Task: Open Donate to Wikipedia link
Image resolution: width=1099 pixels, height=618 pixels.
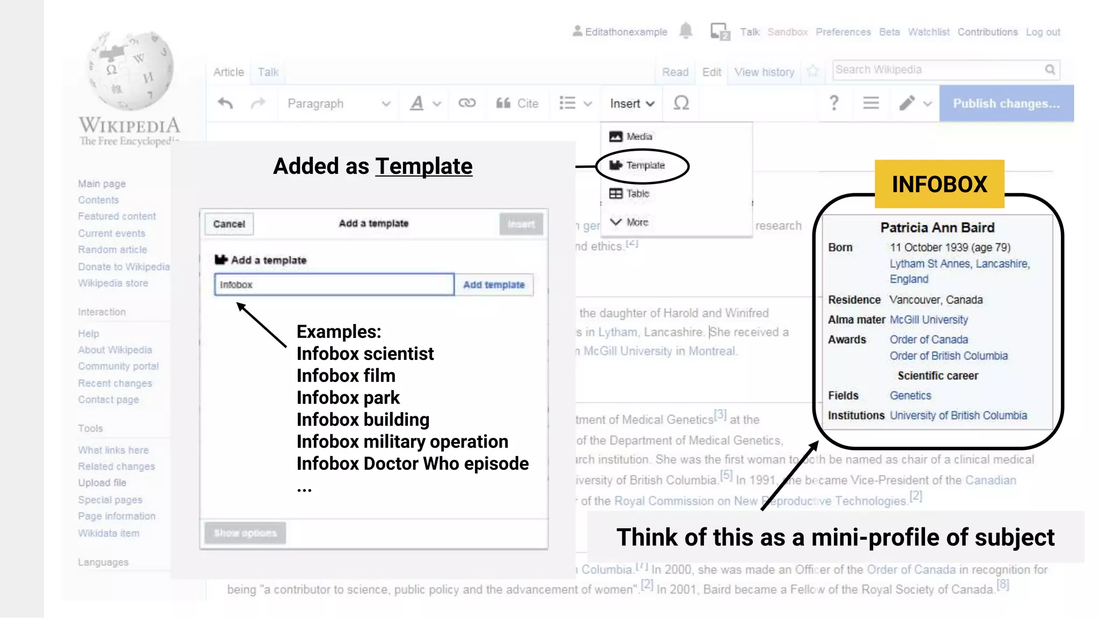Action: click(124, 267)
